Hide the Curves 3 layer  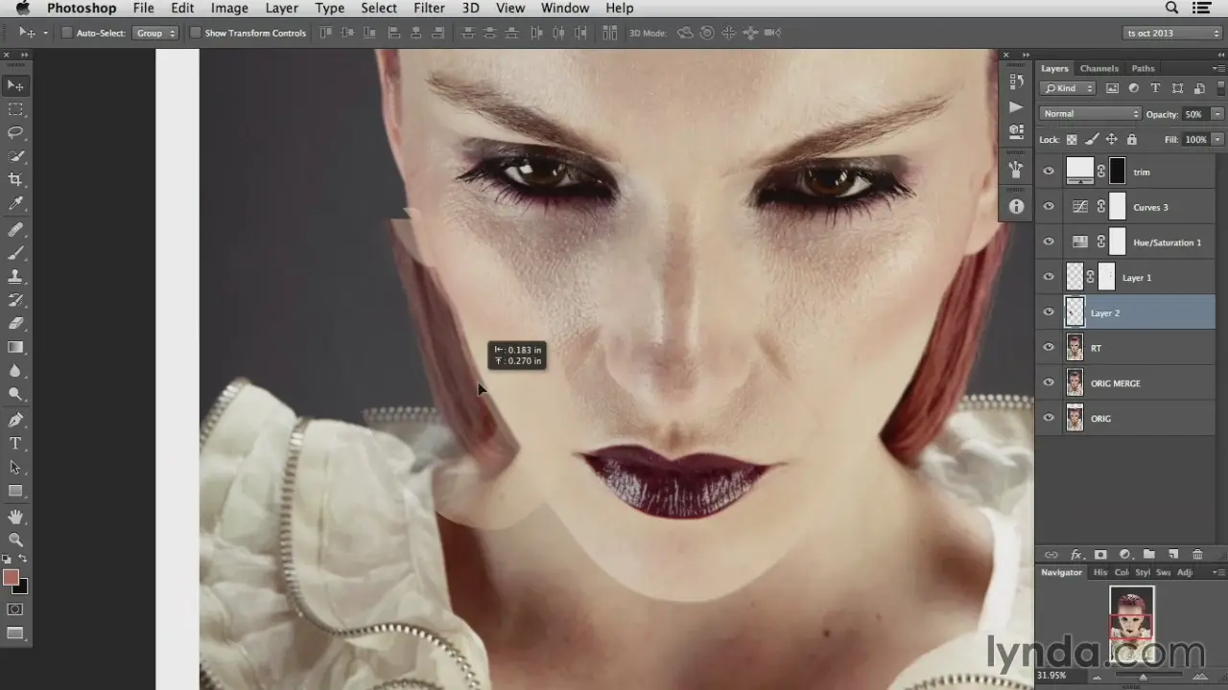(1048, 207)
